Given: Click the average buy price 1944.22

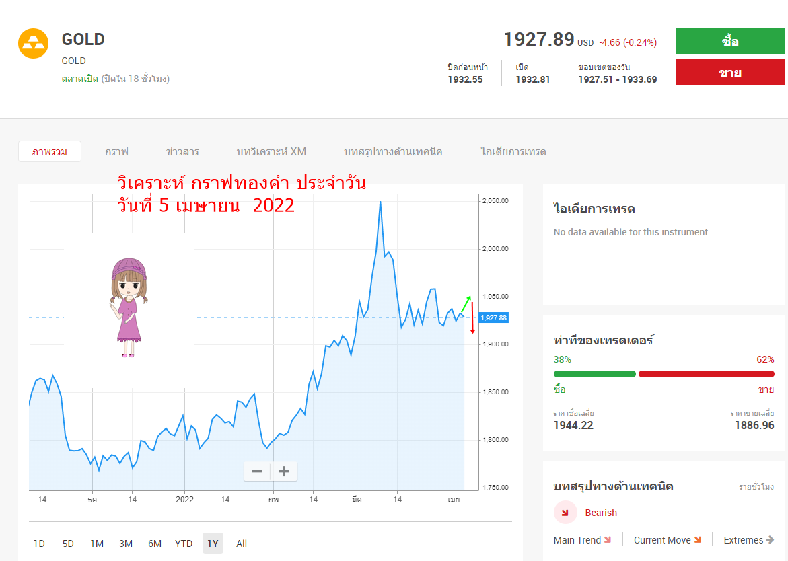Looking at the screenshot, I should [x=573, y=425].
